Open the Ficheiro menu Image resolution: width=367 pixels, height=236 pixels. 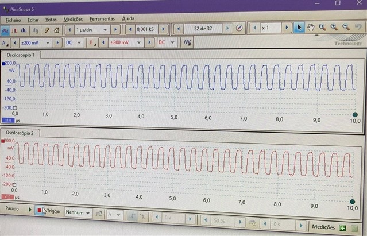tap(13, 20)
